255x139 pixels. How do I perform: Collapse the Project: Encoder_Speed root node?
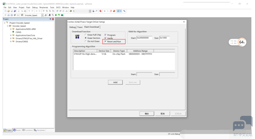[4, 23]
